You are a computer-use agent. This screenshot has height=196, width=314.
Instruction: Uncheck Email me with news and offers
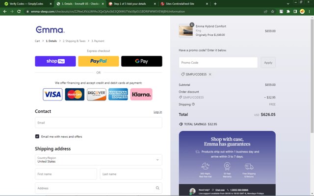(x=37, y=136)
